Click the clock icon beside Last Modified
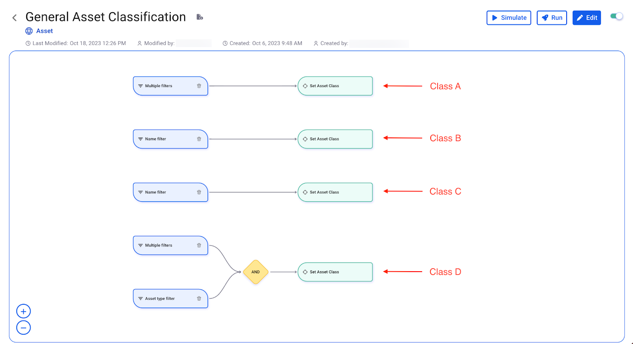The height and width of the screenshot is (344, 633). [x=28, y=43]
